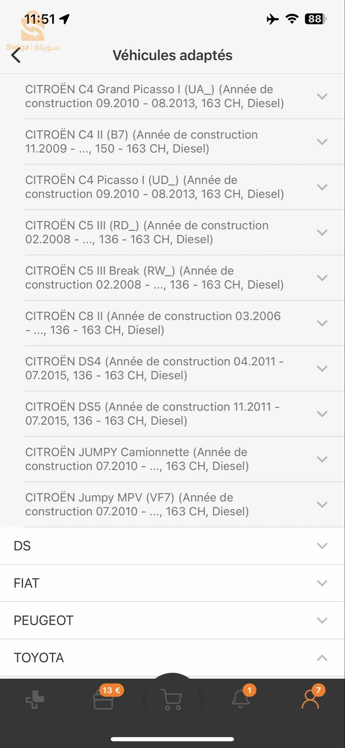
Task: Expand the PEUGEOT brand section
Action: point(172,620)
